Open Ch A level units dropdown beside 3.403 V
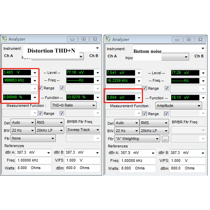This screenshot has height=210, width=210. click(35, 73)
